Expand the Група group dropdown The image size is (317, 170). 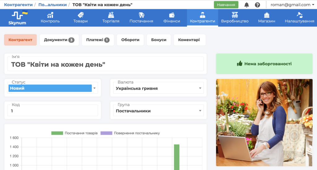coord(158,111)
